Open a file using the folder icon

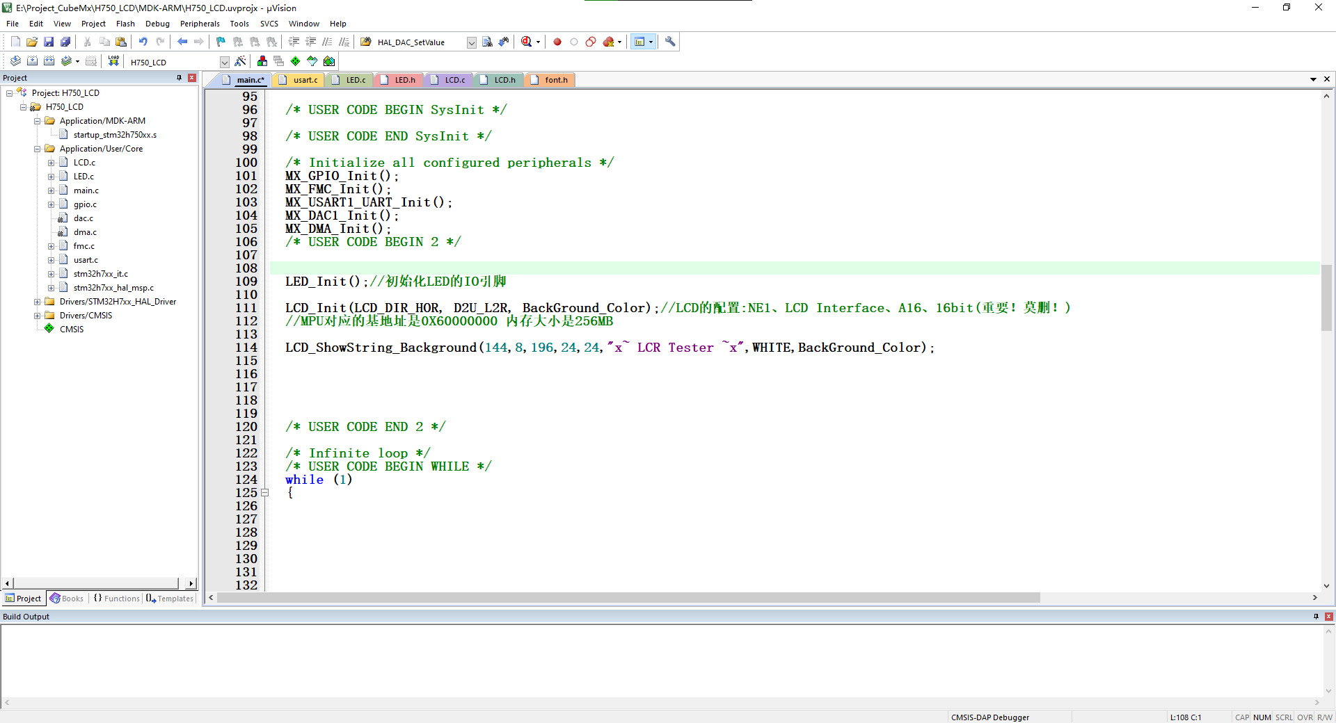32,42
